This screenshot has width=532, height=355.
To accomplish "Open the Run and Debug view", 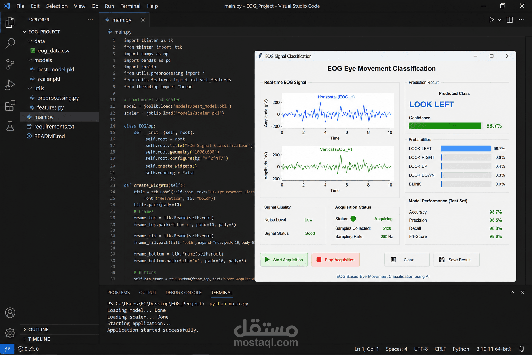I will tap(10, 85).
